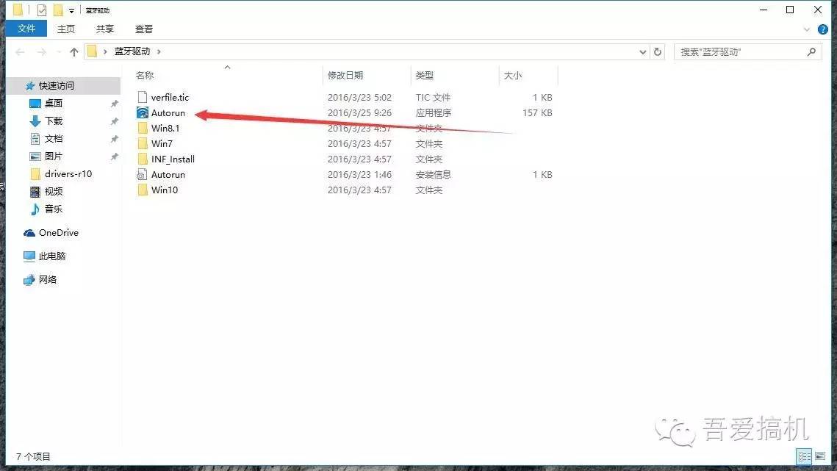Open the address bar history dropdown
Screen dimensions: 837x471
643,51
